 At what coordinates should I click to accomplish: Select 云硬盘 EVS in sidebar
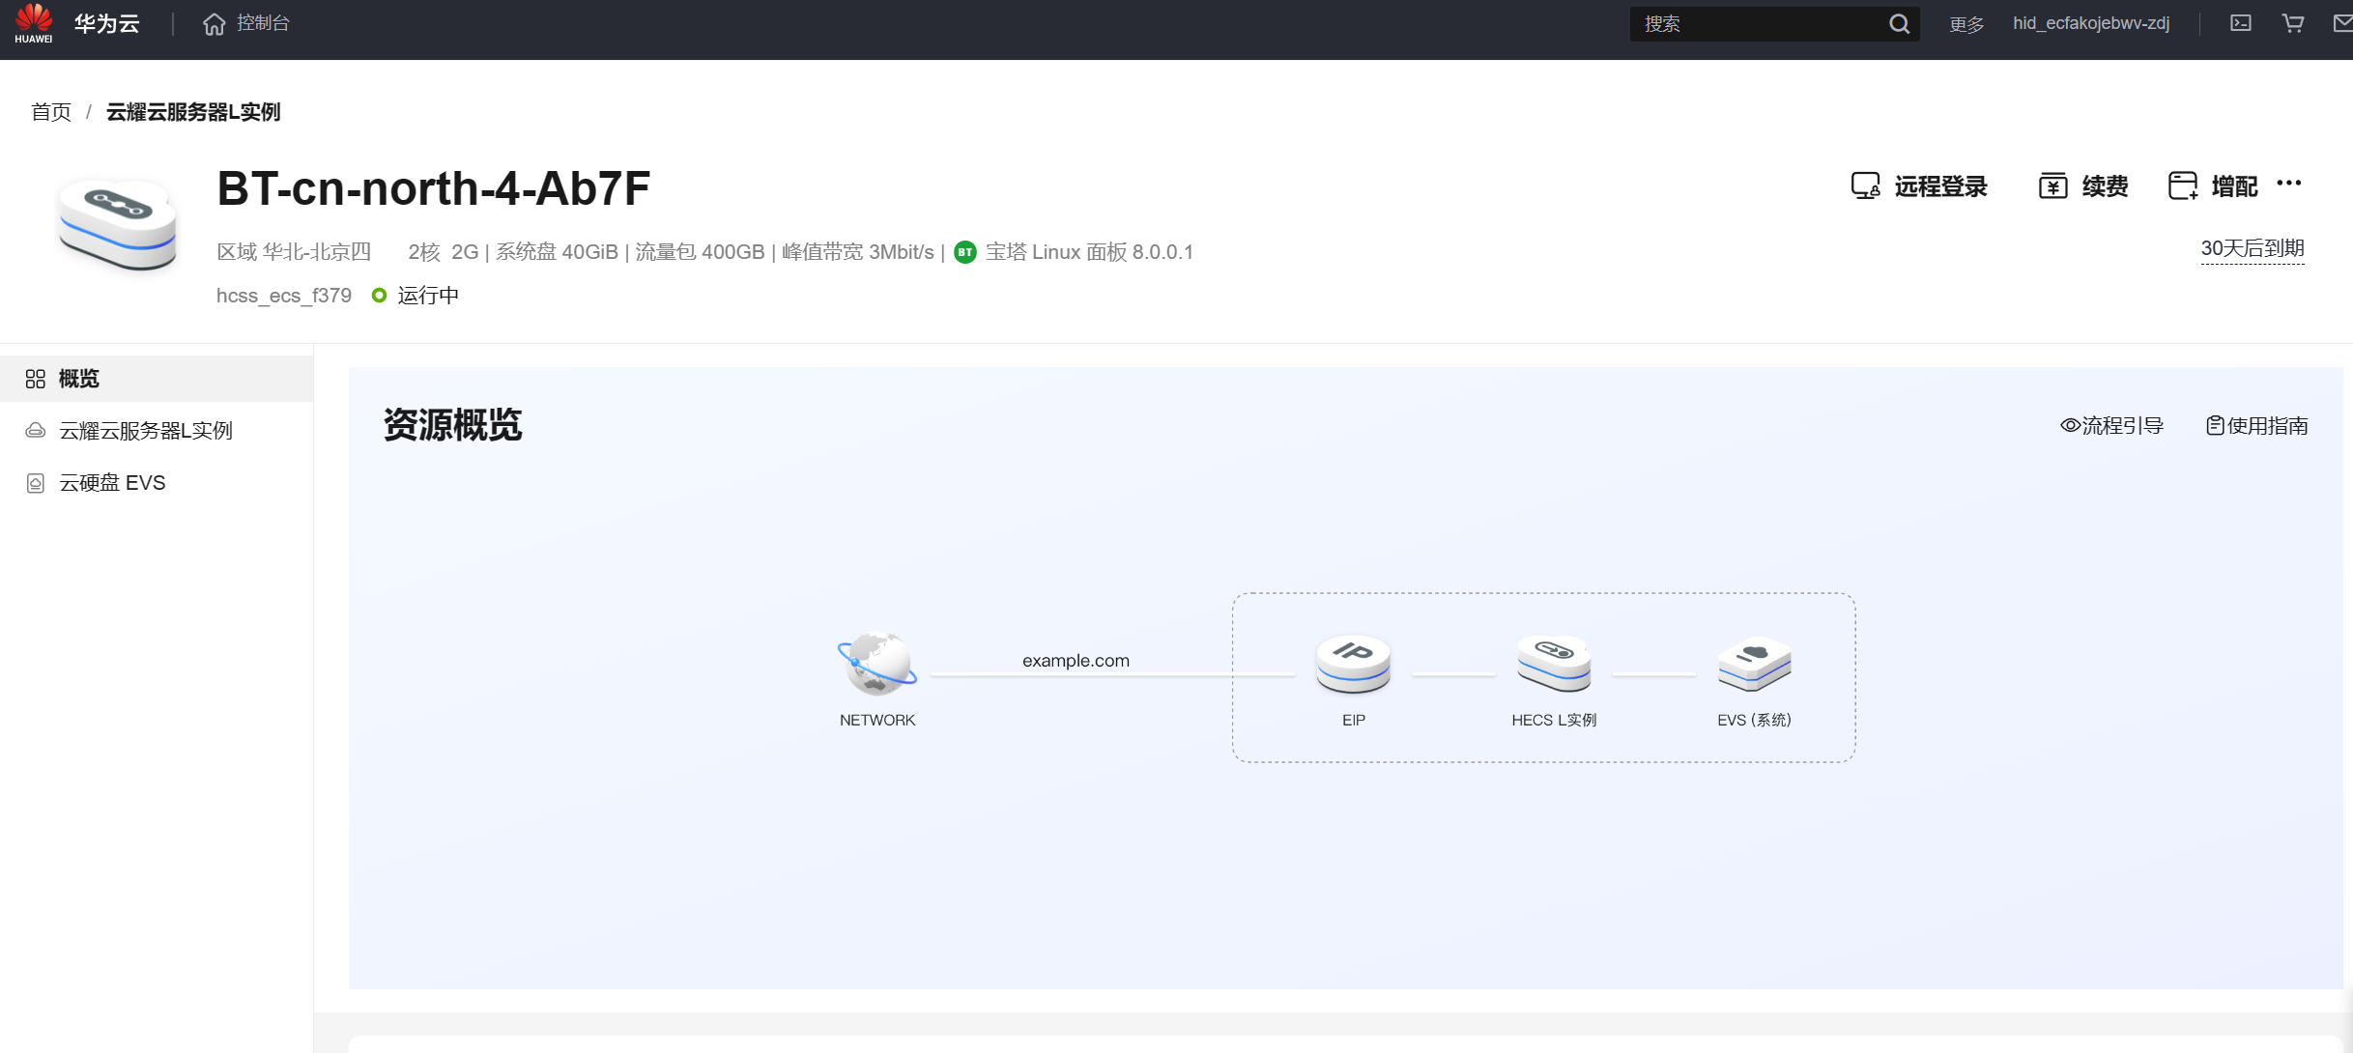pos(112,483)
